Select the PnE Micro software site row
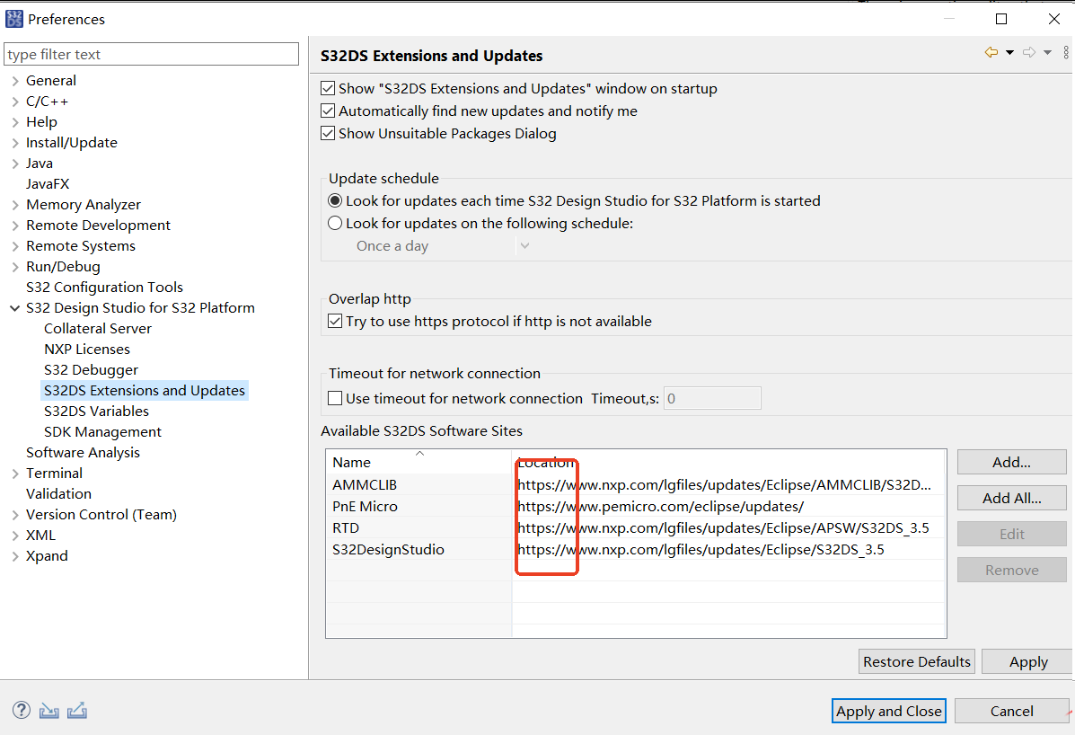This screenshot has width=1075, height=735. [x=636, y=506]
